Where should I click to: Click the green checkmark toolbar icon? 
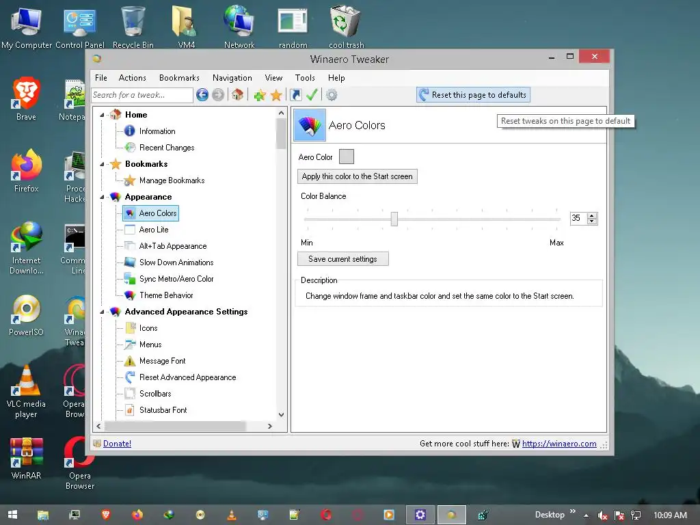click(312, 94)
